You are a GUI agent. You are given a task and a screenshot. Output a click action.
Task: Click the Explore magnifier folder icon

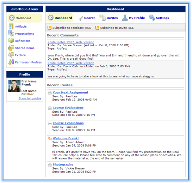[x=11, y=55]
